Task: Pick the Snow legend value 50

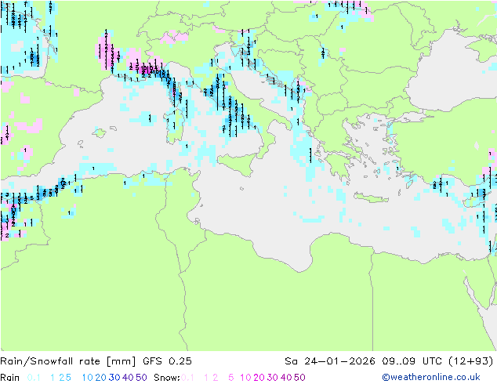Action: (300, 378)
